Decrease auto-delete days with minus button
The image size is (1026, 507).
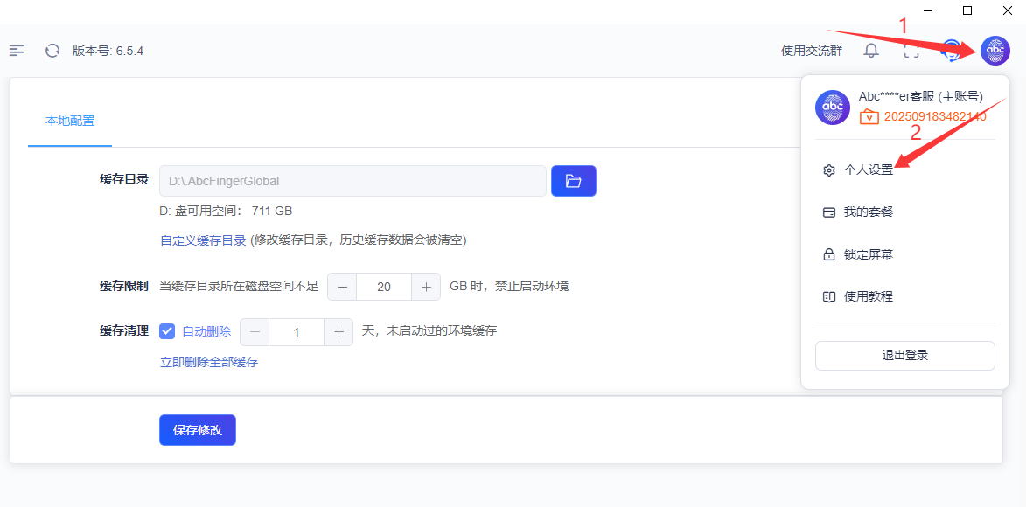tap(255, 331)
